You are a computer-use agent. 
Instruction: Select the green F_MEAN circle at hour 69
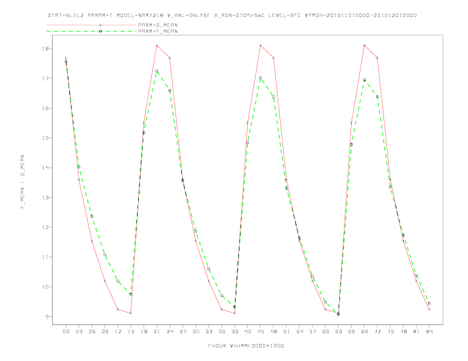click(365, 80)
